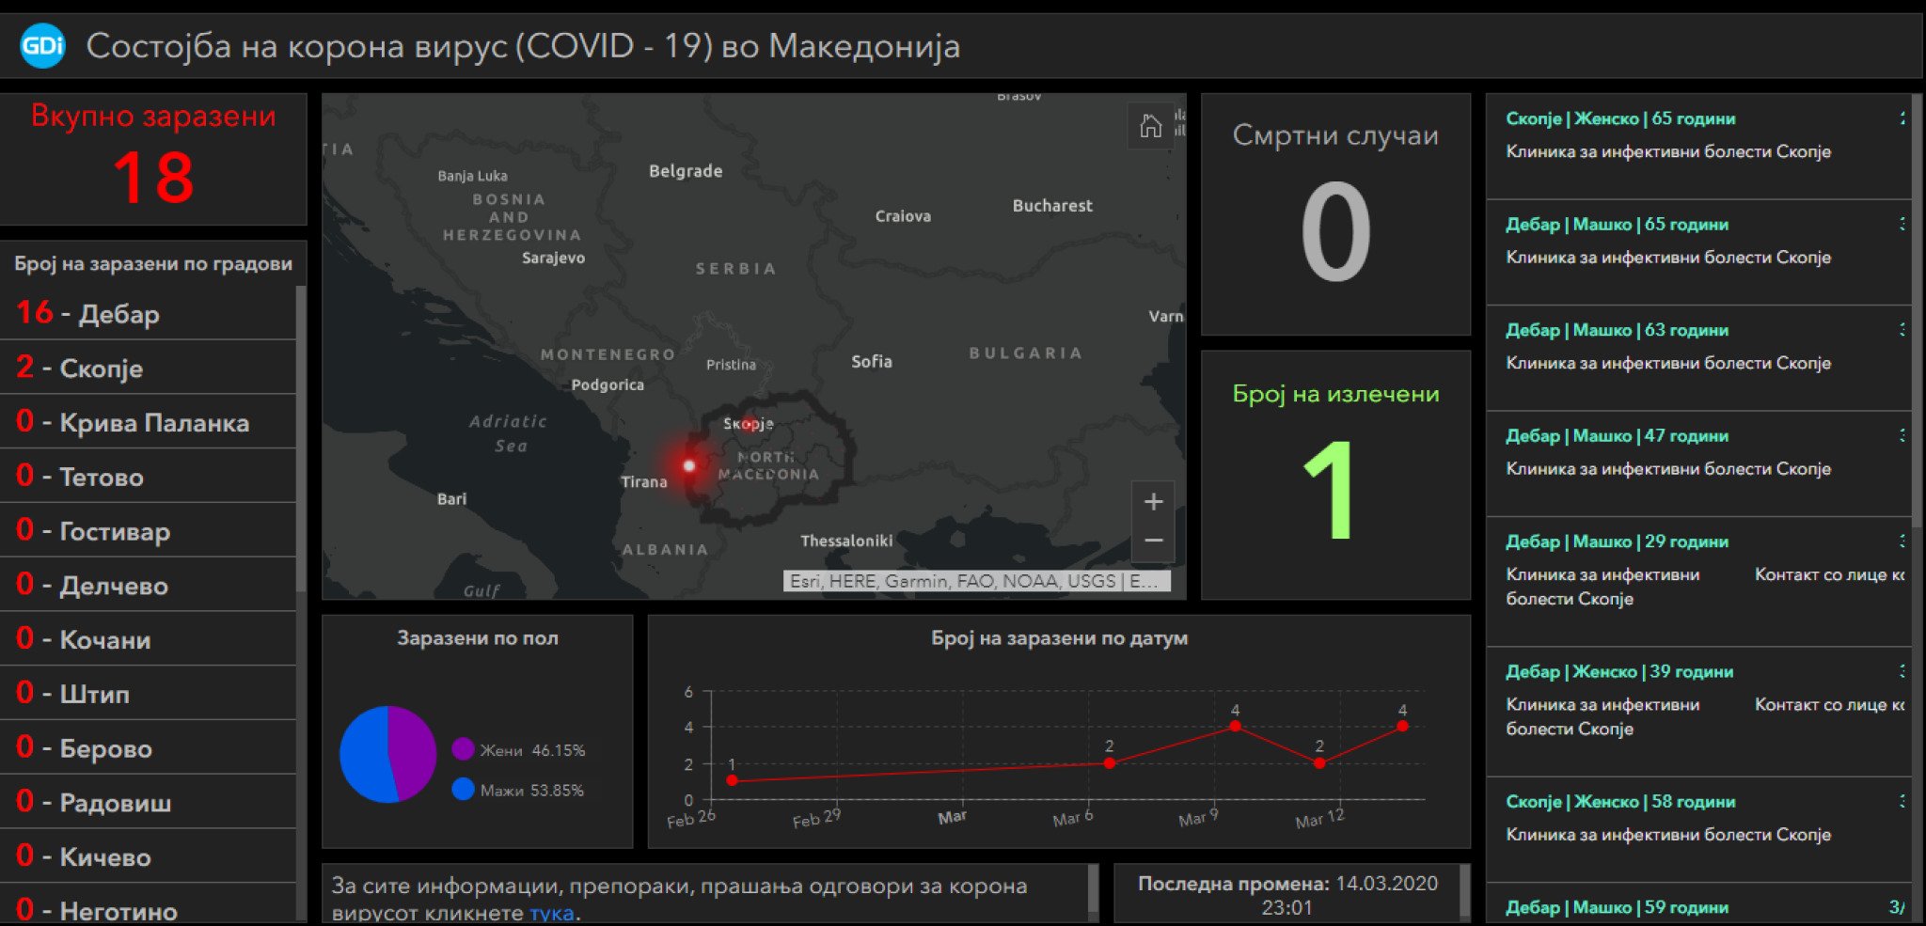Image resolution: width=1926 pixels, height=926 pixels.
Task: Click the red outbreak marker near Debar
Action: (689, 464)
